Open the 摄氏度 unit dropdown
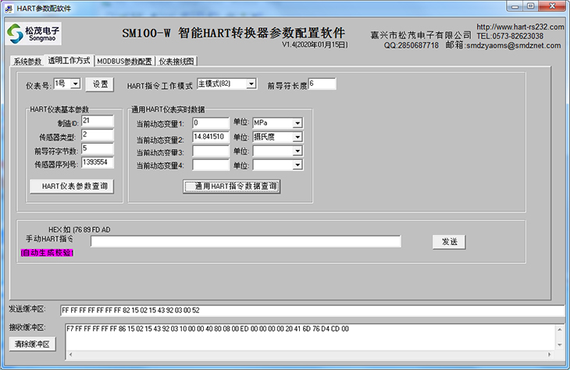Image resolution: width=570 pixels, height=370 pixels. pos(297,137)
